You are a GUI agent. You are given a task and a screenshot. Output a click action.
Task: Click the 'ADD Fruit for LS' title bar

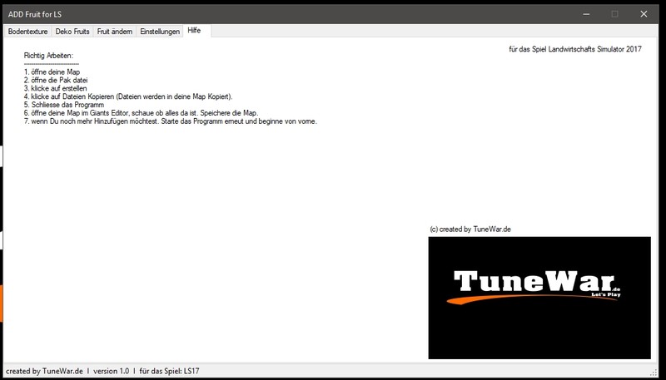point(250,12)
